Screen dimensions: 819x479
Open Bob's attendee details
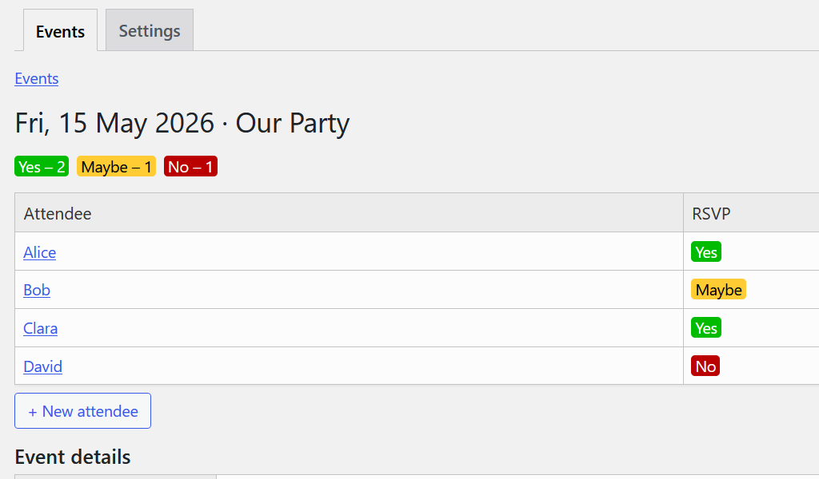[x=36, y=290]
